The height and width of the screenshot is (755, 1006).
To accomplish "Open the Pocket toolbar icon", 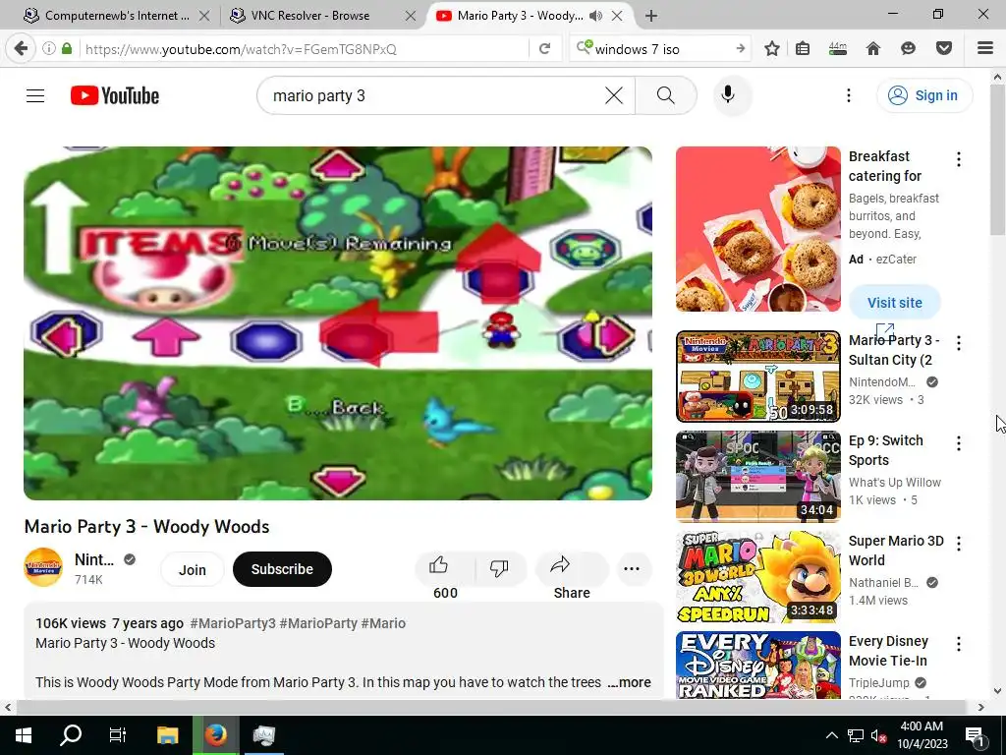I will click(944, 49).
